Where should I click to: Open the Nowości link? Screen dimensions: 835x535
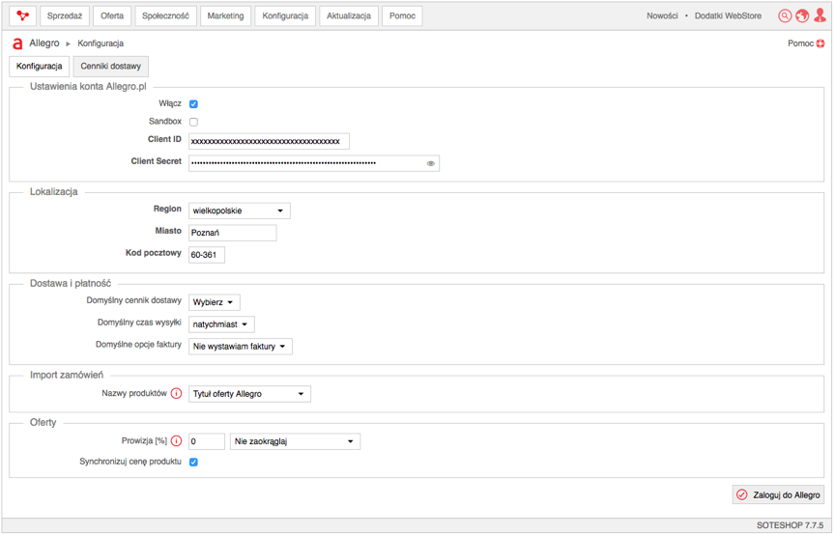(662, 16)
